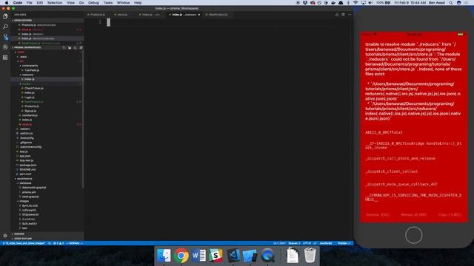
Task: Open QuickTime Player from the Dock
Action: [267, 256]
